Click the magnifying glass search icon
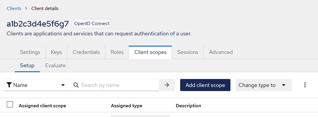 76,85
